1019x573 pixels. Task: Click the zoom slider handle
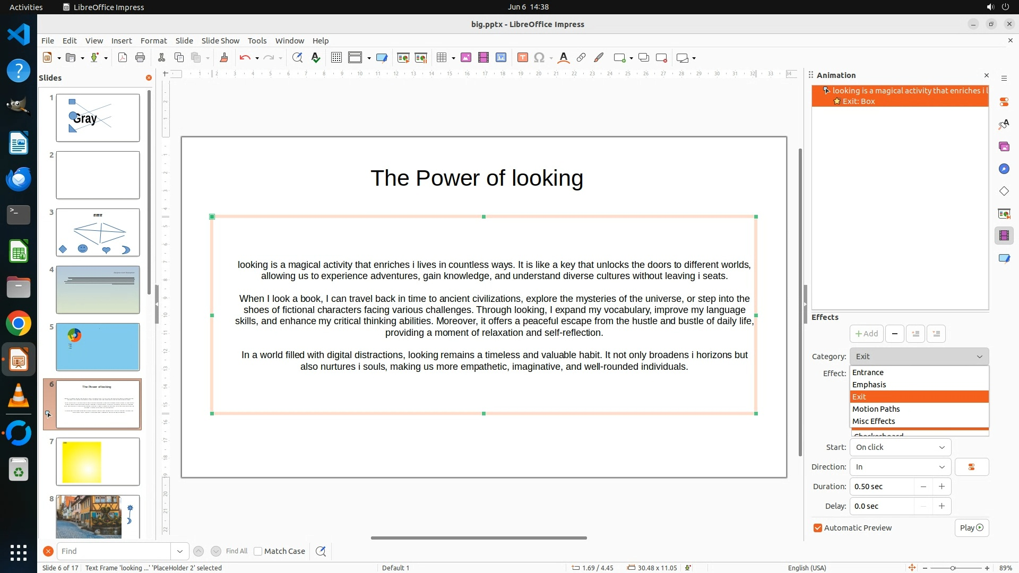(953, 568)
